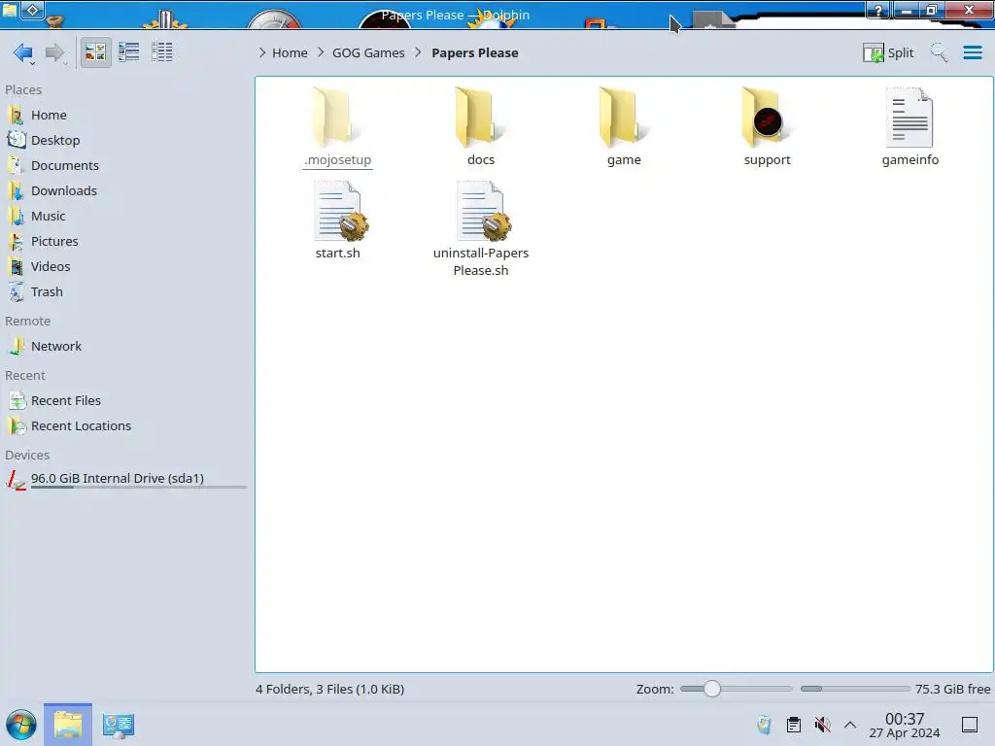Open the start menu orb
This screenshot has height=746, width=995.
tap(21, 725)
